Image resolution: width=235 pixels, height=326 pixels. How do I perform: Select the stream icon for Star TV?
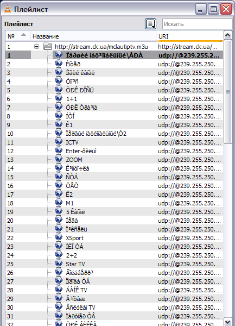click(x=59, y=264)
